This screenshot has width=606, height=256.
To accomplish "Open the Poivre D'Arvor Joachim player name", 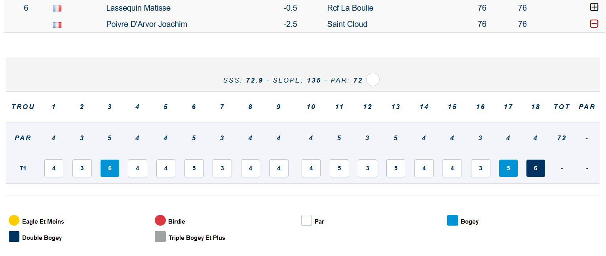I will (147, 24).
